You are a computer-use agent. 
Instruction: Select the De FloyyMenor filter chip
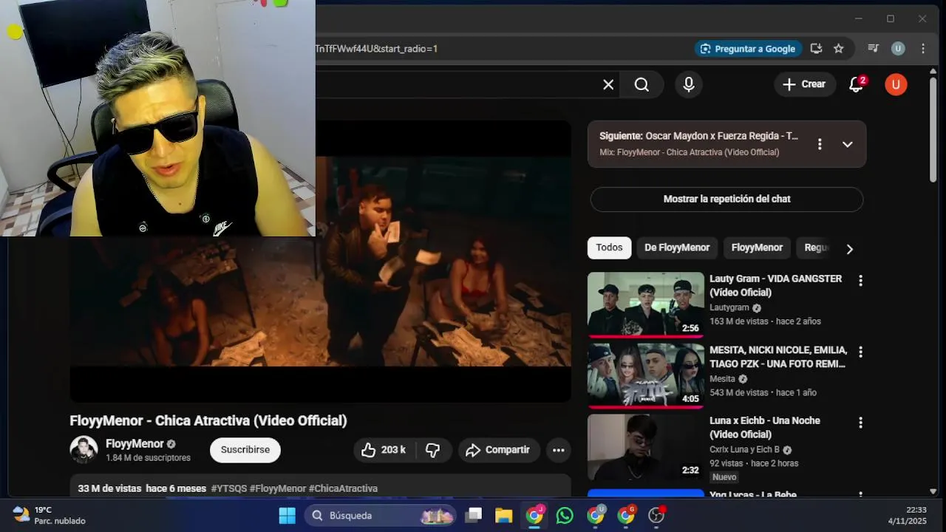677,248
